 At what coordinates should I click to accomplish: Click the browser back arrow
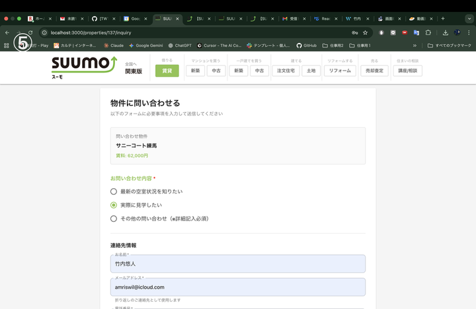[x=7, y=32]
